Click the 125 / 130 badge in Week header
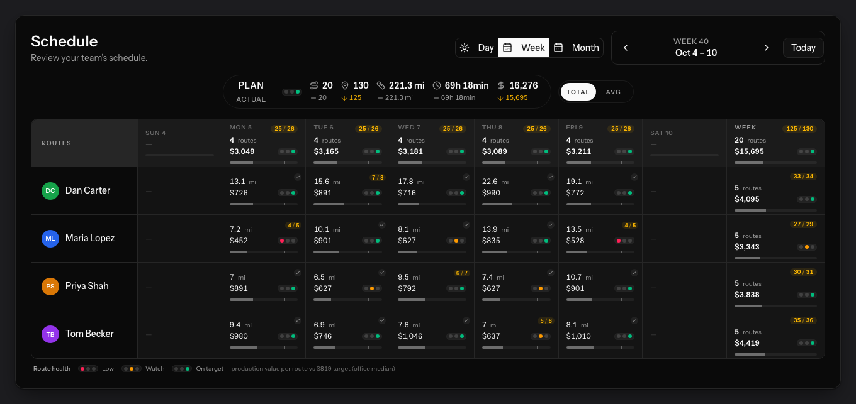This screenshot has width=856, height=404. (x=800, y=128)
